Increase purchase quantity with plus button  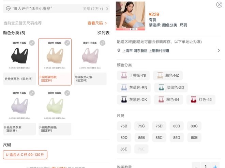click(x=215, y=166)
